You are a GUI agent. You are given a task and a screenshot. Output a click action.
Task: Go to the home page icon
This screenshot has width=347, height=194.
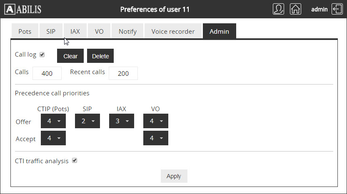click(295, 9)
